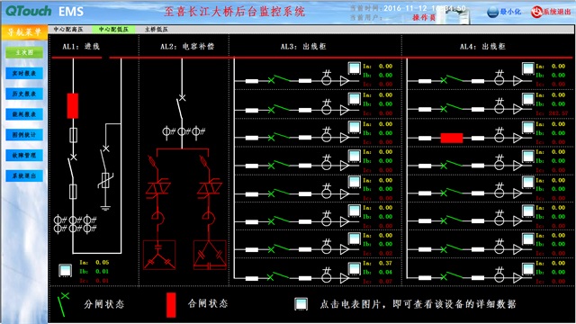Click the AL1: 进线 section title

click(x=81, y=47)
